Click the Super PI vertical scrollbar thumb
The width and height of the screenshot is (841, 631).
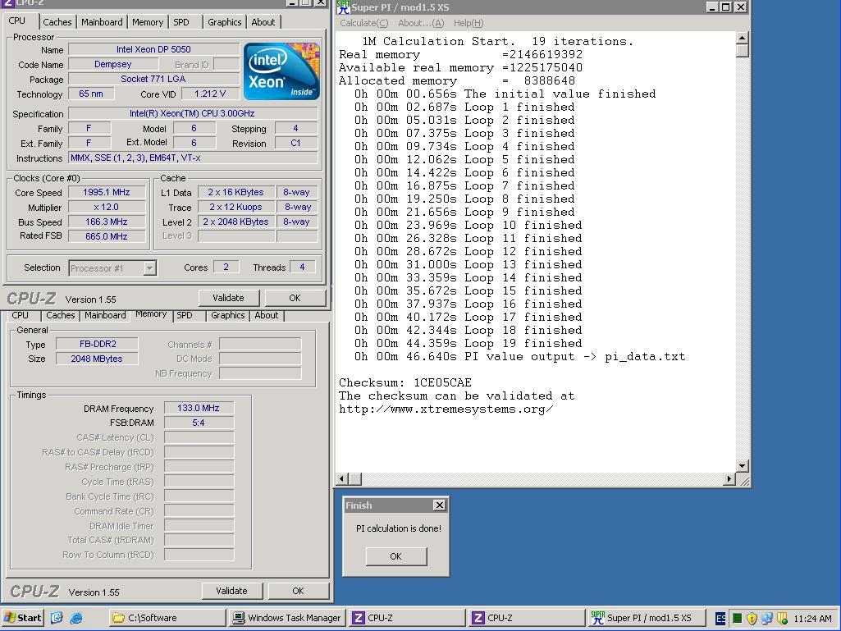(743, 50)
